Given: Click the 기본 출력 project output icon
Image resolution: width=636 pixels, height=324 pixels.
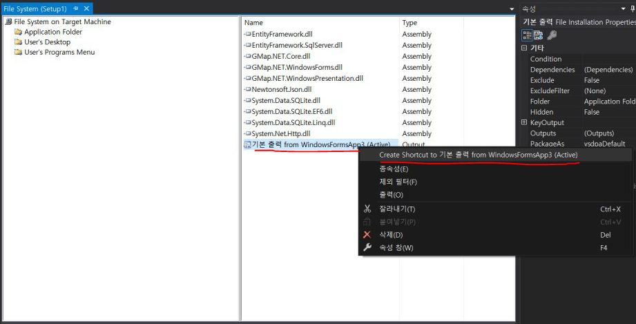Looking at the screenshot, I should tap(247, 144).
